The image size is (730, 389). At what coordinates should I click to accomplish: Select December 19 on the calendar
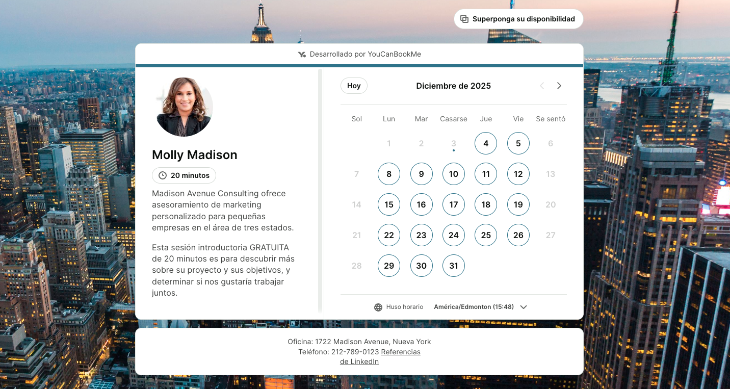click(518, 204)
